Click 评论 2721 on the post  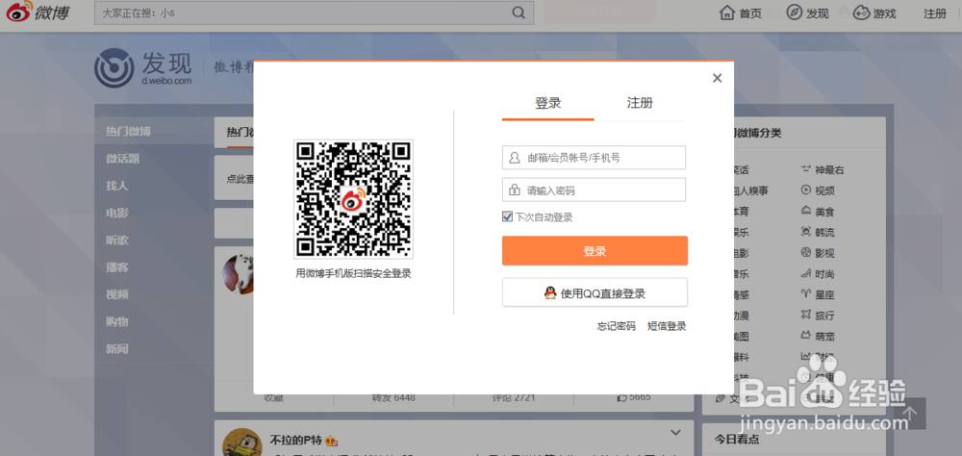(514, 397)
